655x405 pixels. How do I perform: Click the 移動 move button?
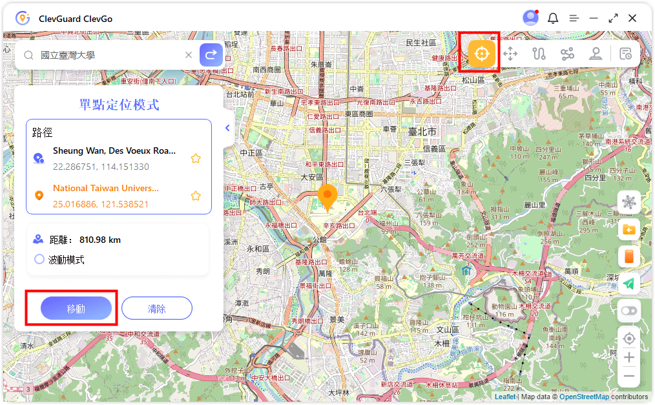tap(76, 309)
